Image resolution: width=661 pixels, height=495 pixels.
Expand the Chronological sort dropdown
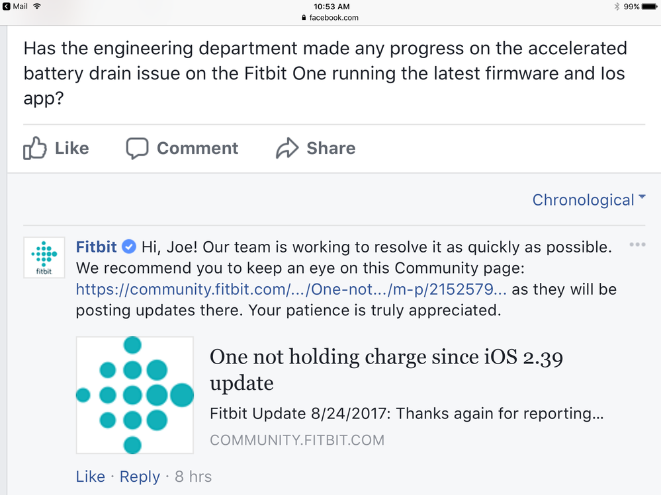click(x=588, y=200)
